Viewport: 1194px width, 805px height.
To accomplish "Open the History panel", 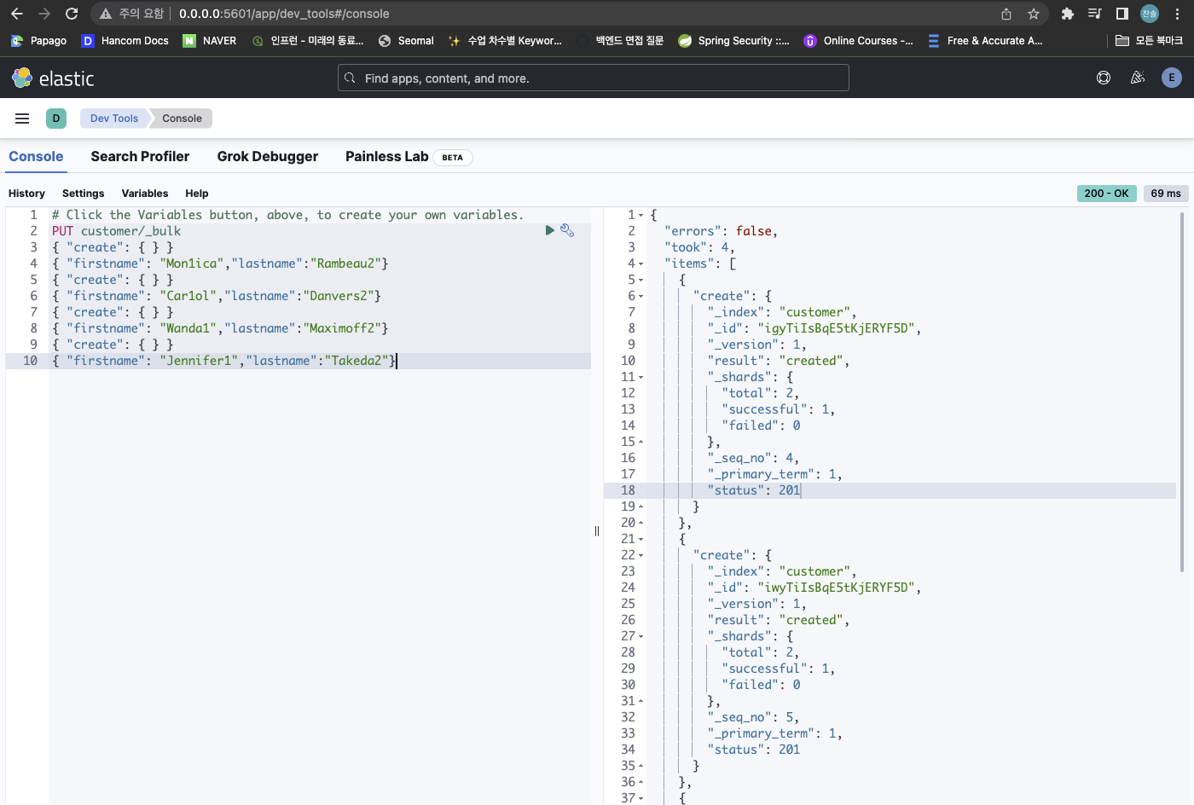I will (26, 194).
